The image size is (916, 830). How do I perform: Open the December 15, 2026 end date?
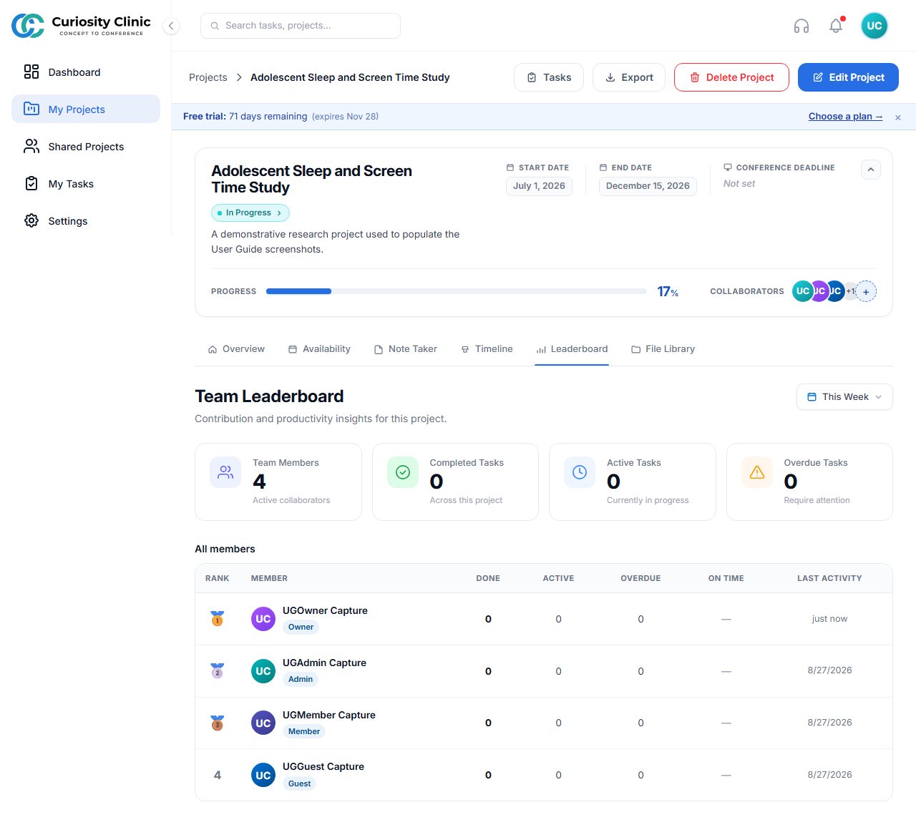(x=648, y=186)
